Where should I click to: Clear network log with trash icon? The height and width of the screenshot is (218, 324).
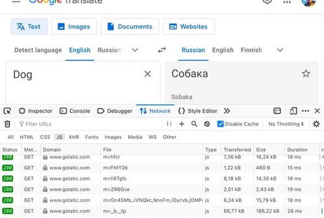point(7,124)
